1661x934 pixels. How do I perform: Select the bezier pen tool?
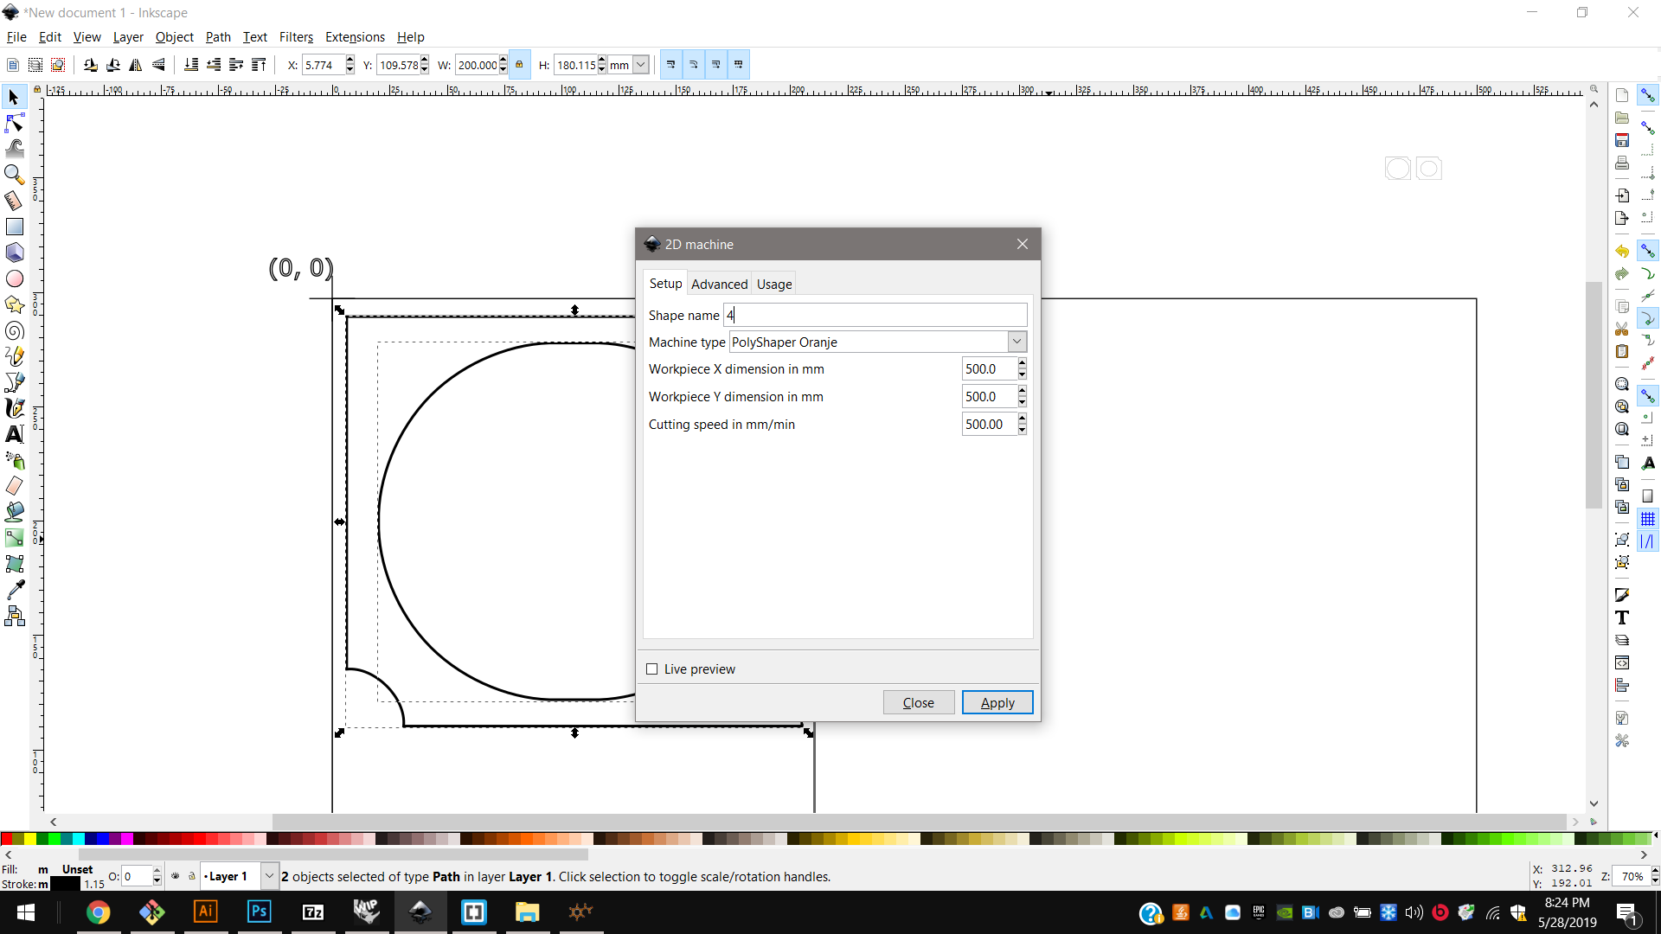[15, 382]
